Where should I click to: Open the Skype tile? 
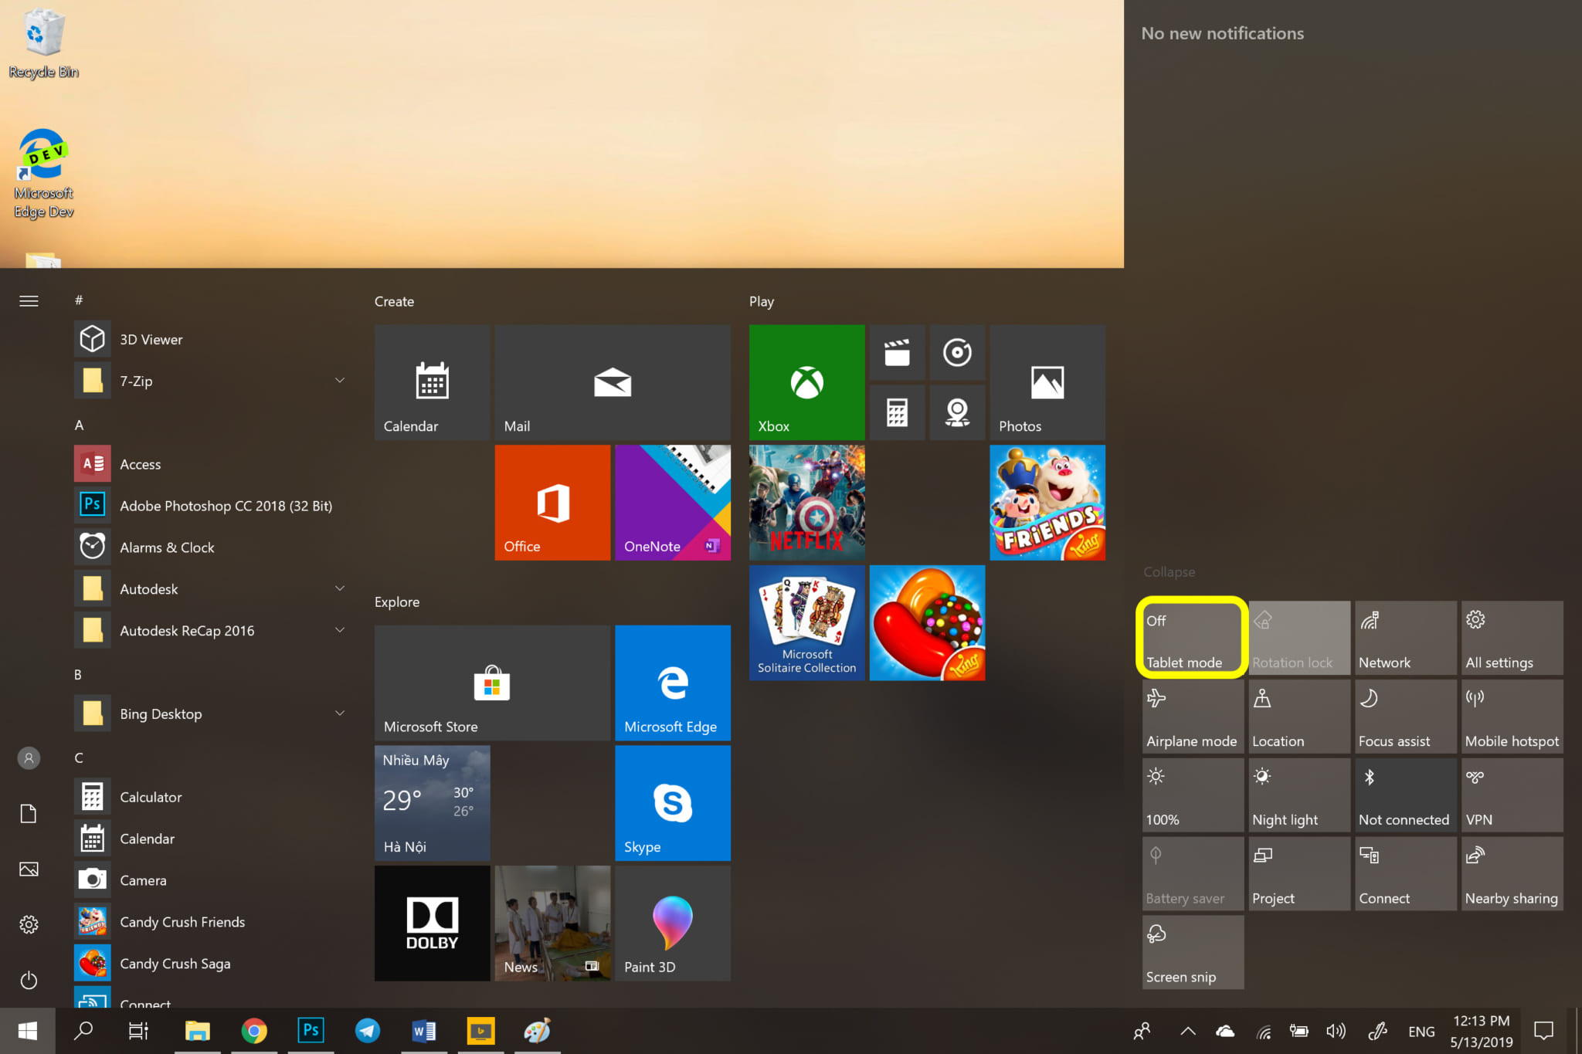point(673,803)
